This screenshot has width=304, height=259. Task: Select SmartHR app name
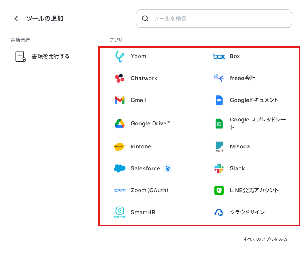143,212
